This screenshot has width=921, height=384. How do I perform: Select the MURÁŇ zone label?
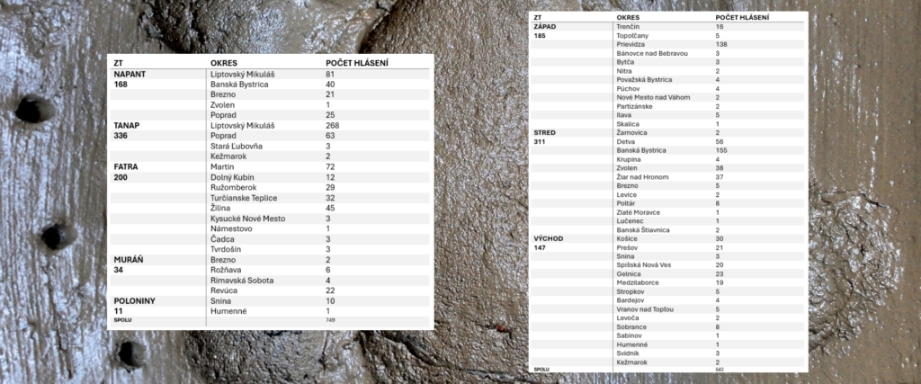tap(129, 260)
